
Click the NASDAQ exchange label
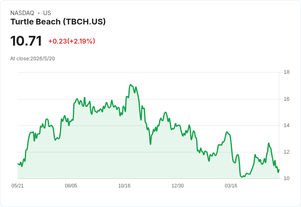22,13
